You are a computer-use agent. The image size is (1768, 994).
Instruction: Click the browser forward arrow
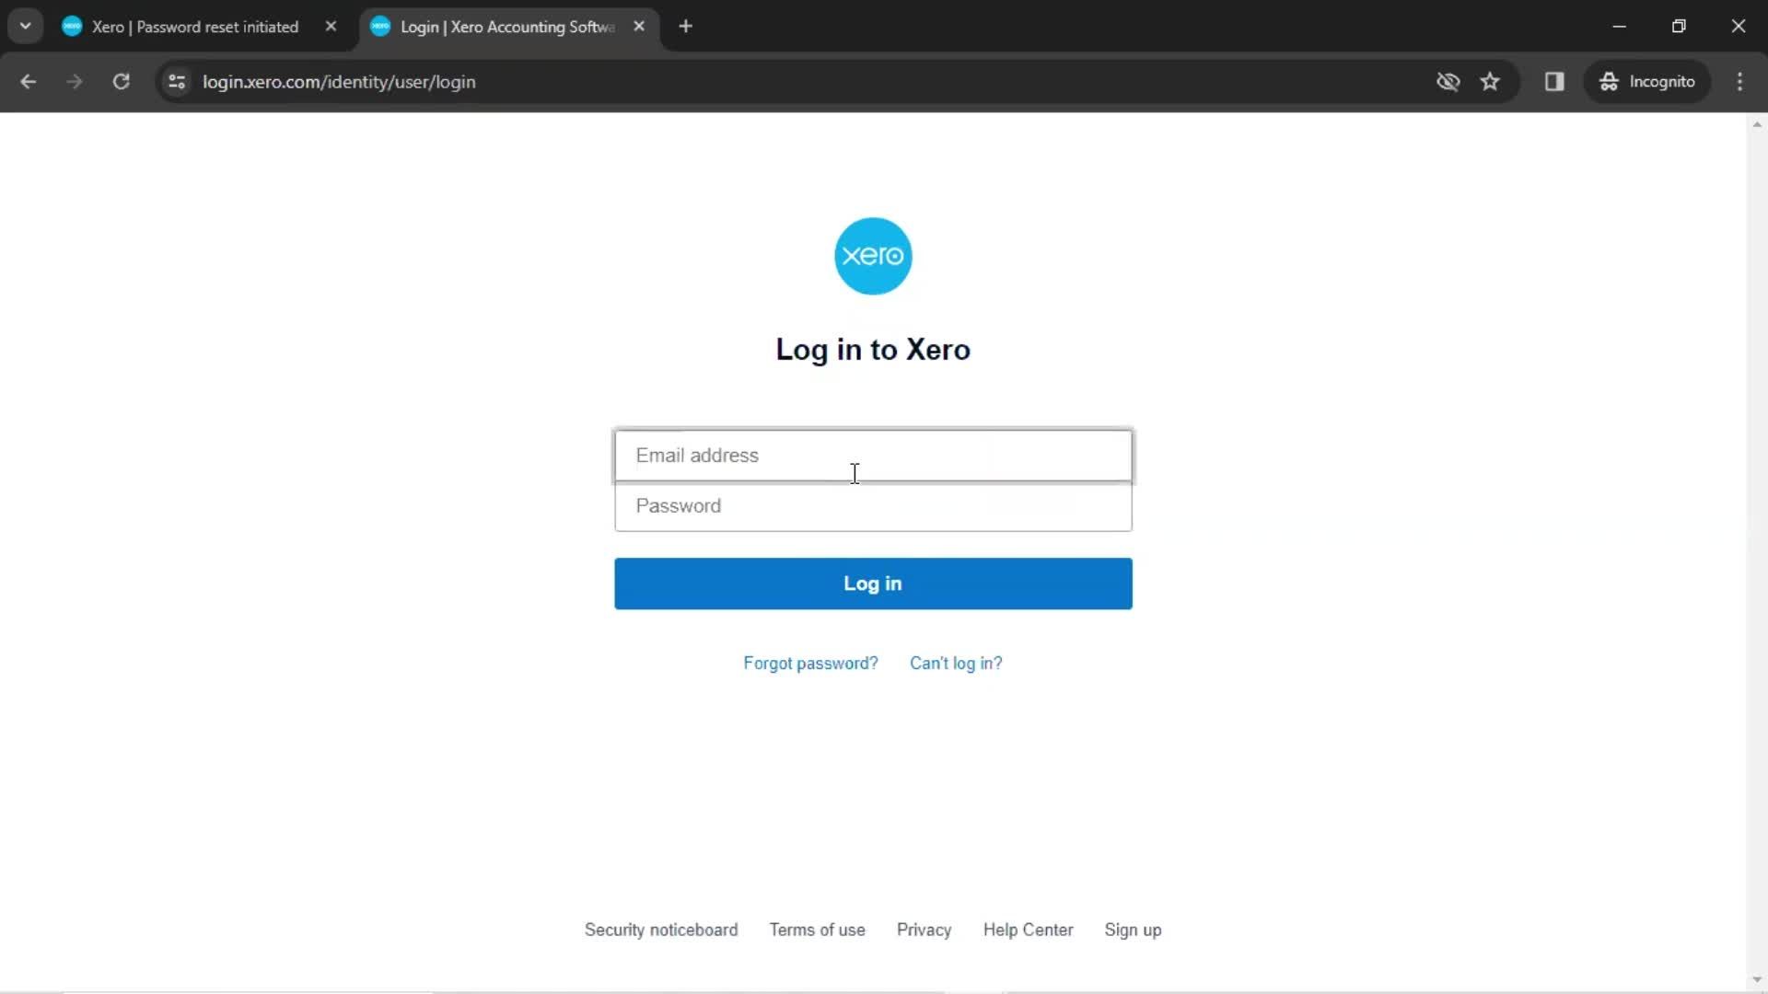tap(75, 82)
